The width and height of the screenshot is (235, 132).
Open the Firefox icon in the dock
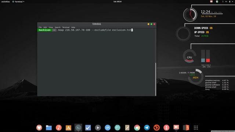(x=39, y=128)
